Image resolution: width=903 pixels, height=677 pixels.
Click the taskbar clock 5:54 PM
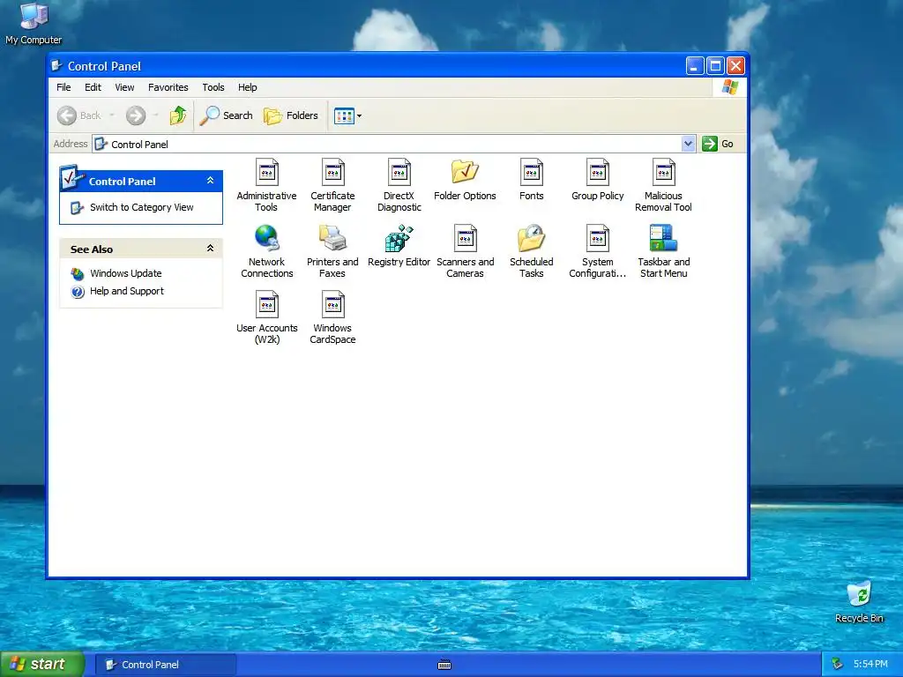(x=870, y=665)
